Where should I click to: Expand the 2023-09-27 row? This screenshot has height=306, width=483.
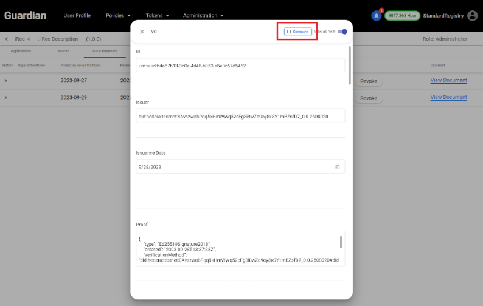[6, 80]
